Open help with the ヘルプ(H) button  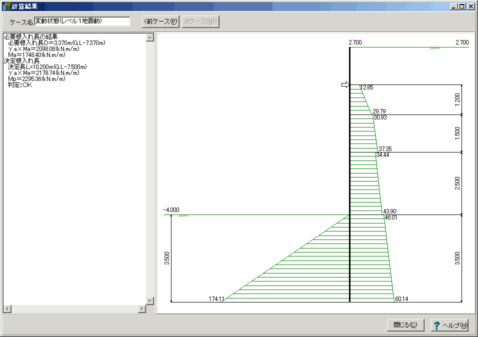pos(449,325)
